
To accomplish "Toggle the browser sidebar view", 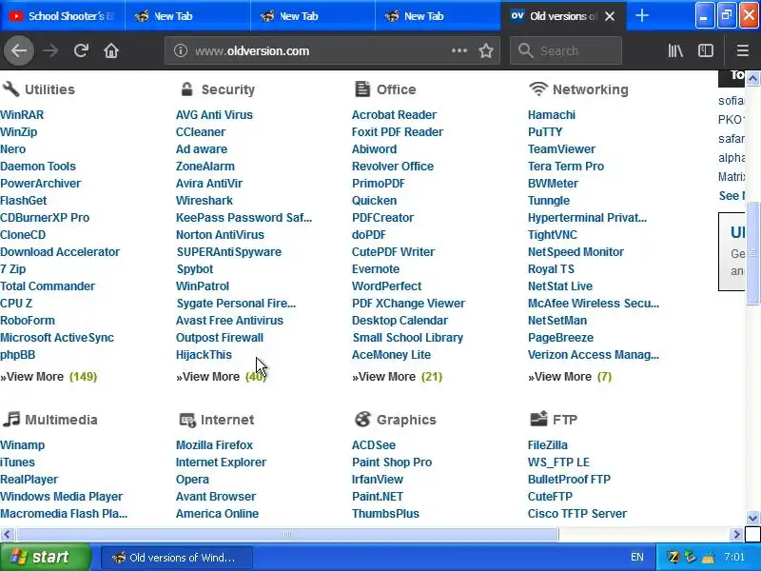I will pos(706,50).
